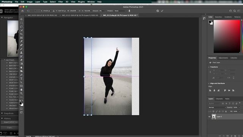This screenshot has width=243, height=137.
Task: Select the Brush tool
Action: coord(21,49)
